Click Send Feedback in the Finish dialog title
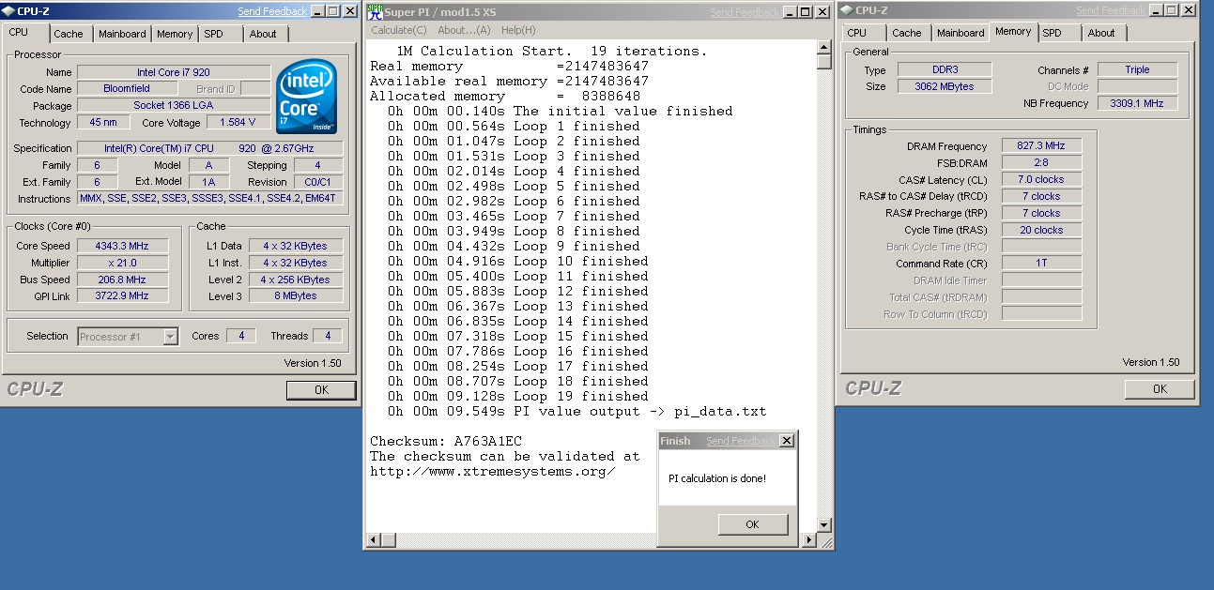 pyautogui.click(x=741, y=441)
